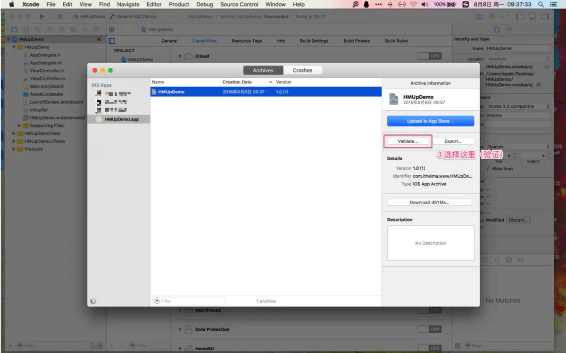Viewport: 566px width, 353px height.
Task: Open the Resource Tags tab
Action: [x=247, y=41]
